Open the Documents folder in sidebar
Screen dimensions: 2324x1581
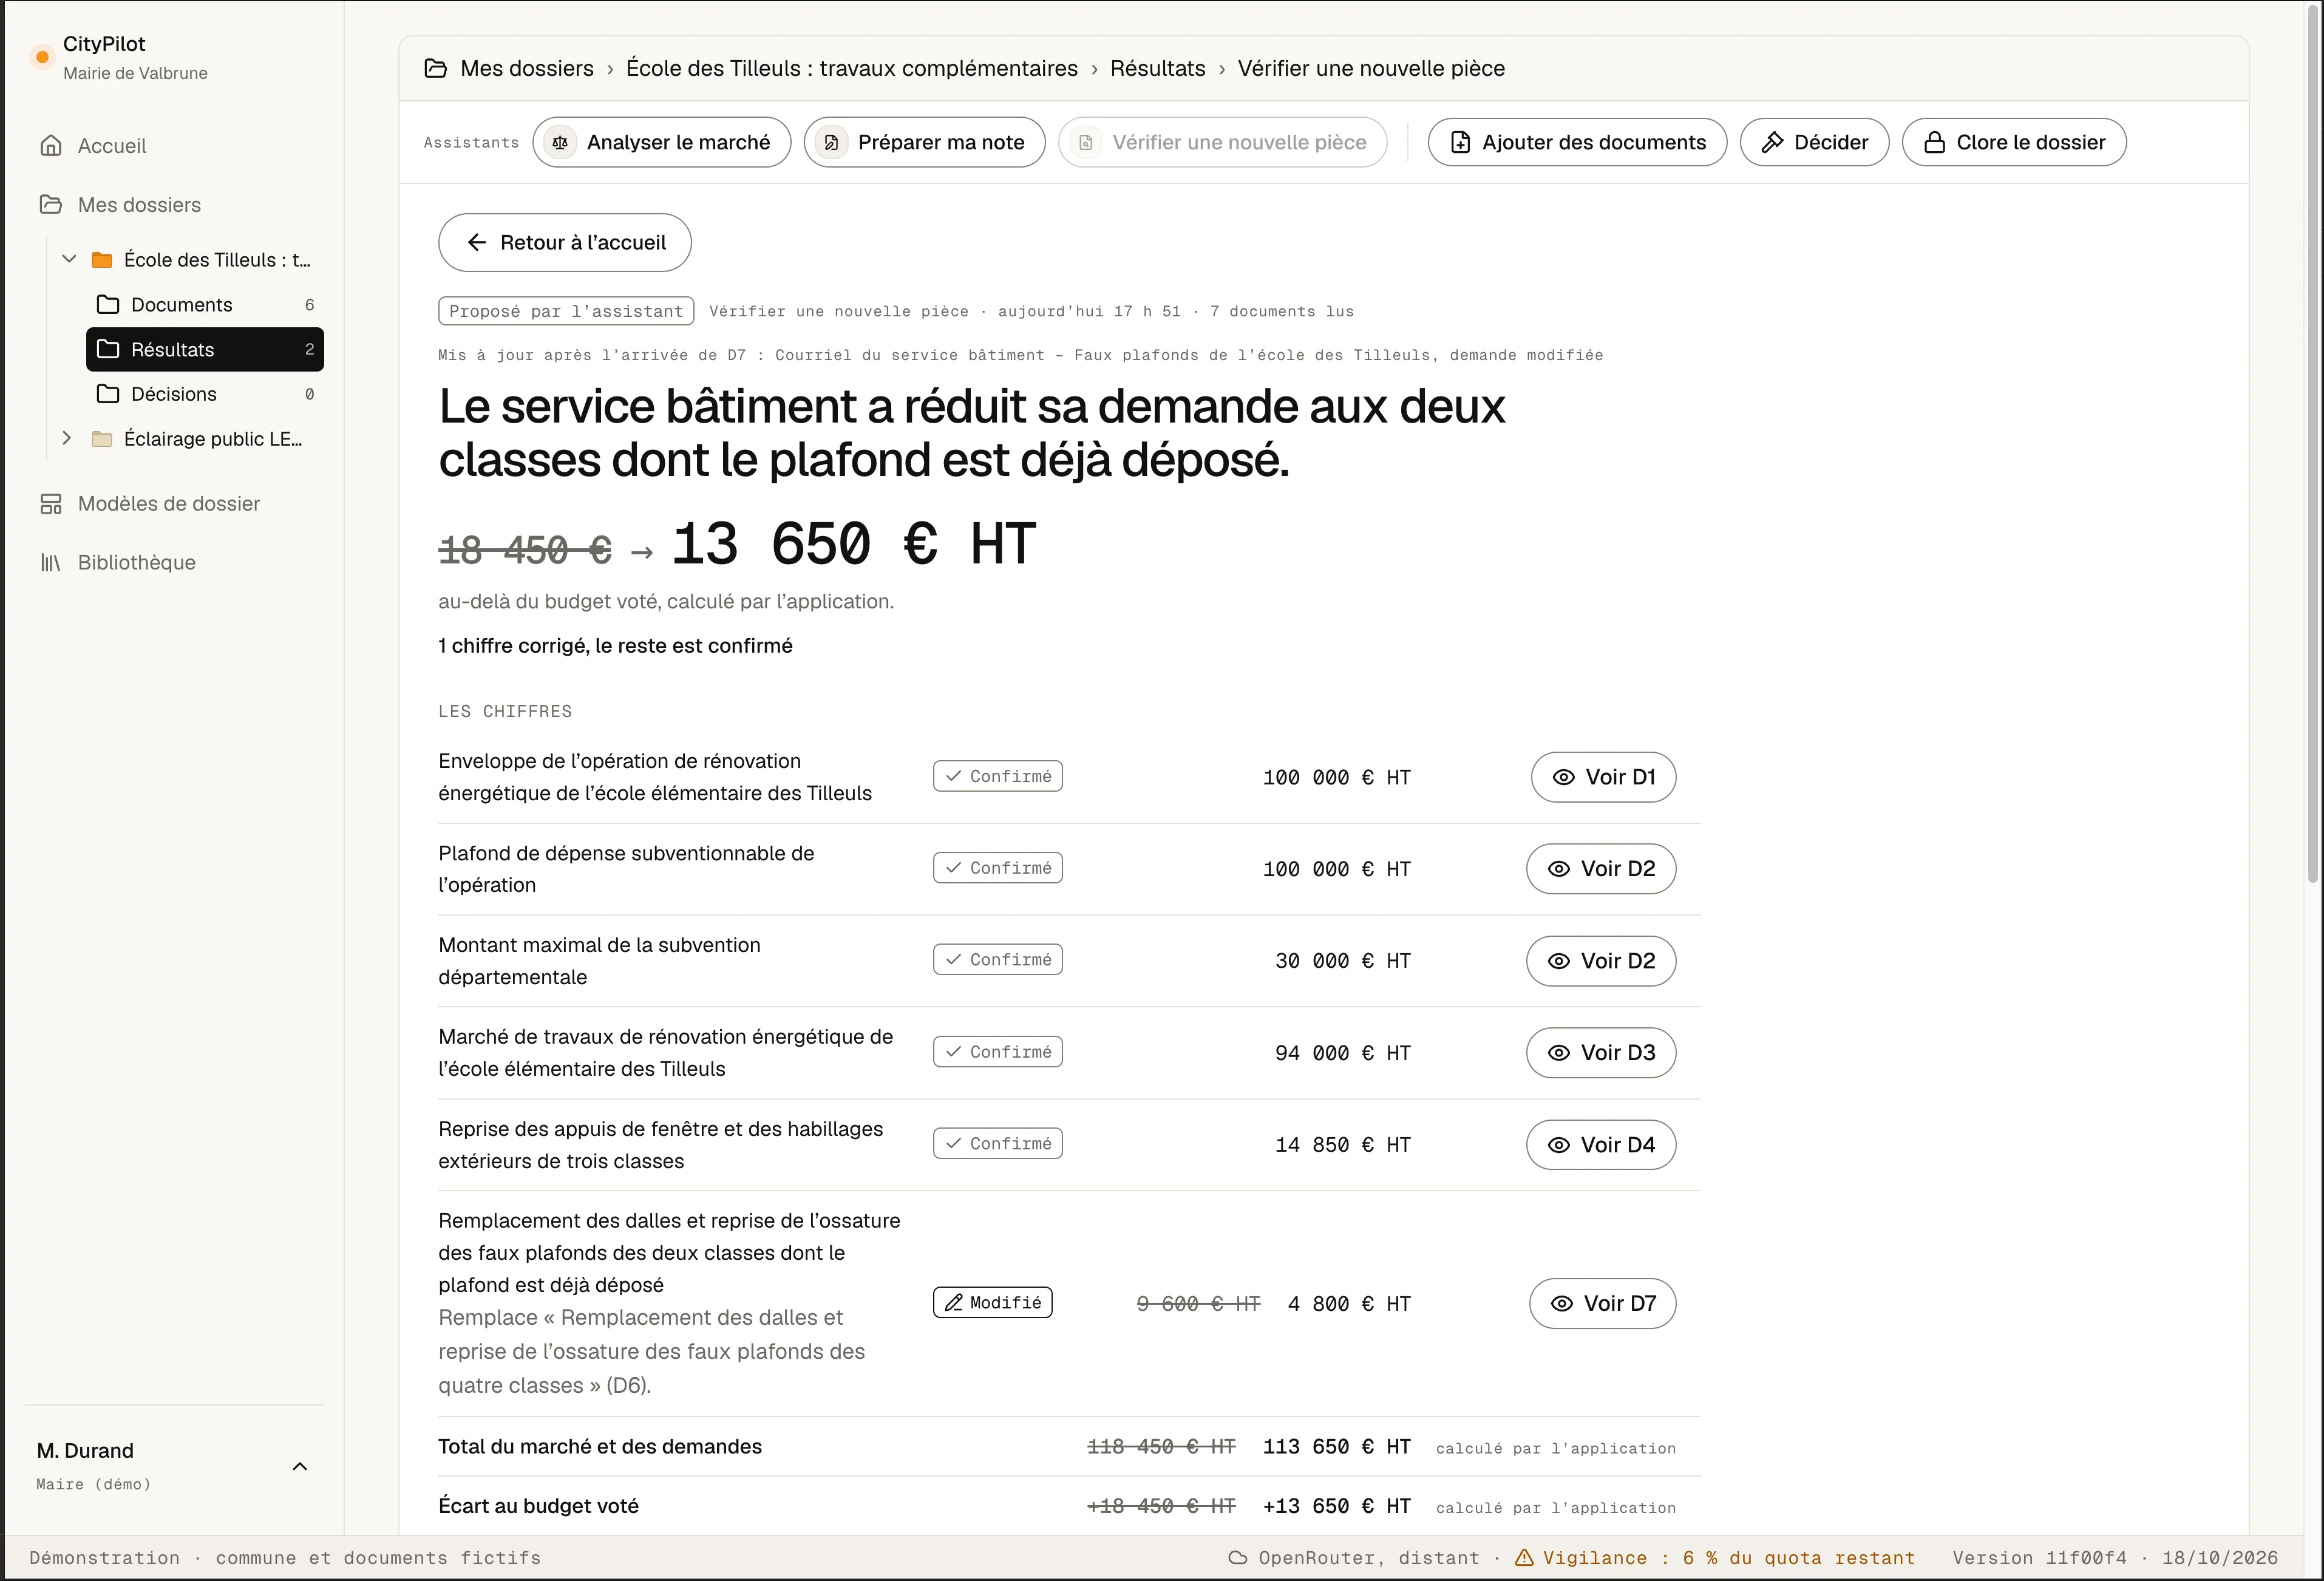(205, 304)
